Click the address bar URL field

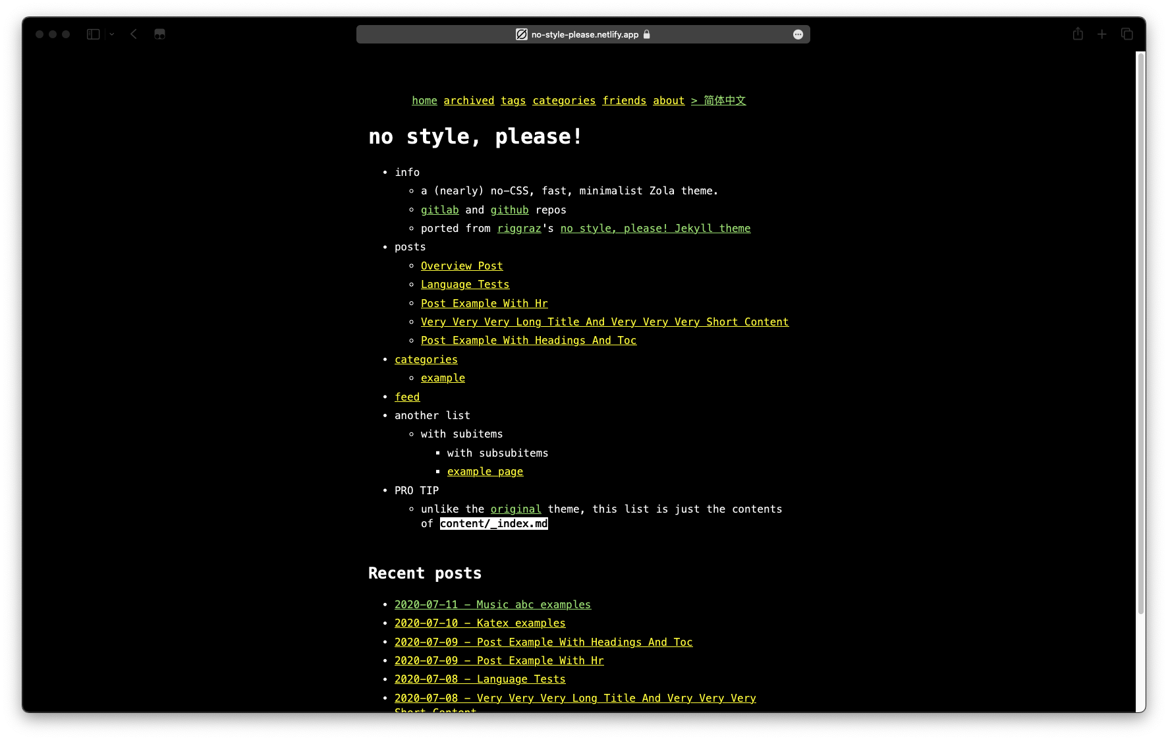point(583,34)
